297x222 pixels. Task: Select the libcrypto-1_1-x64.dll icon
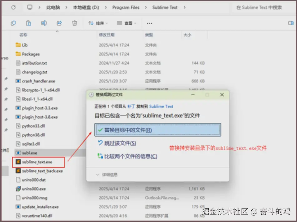click(18, 90)
